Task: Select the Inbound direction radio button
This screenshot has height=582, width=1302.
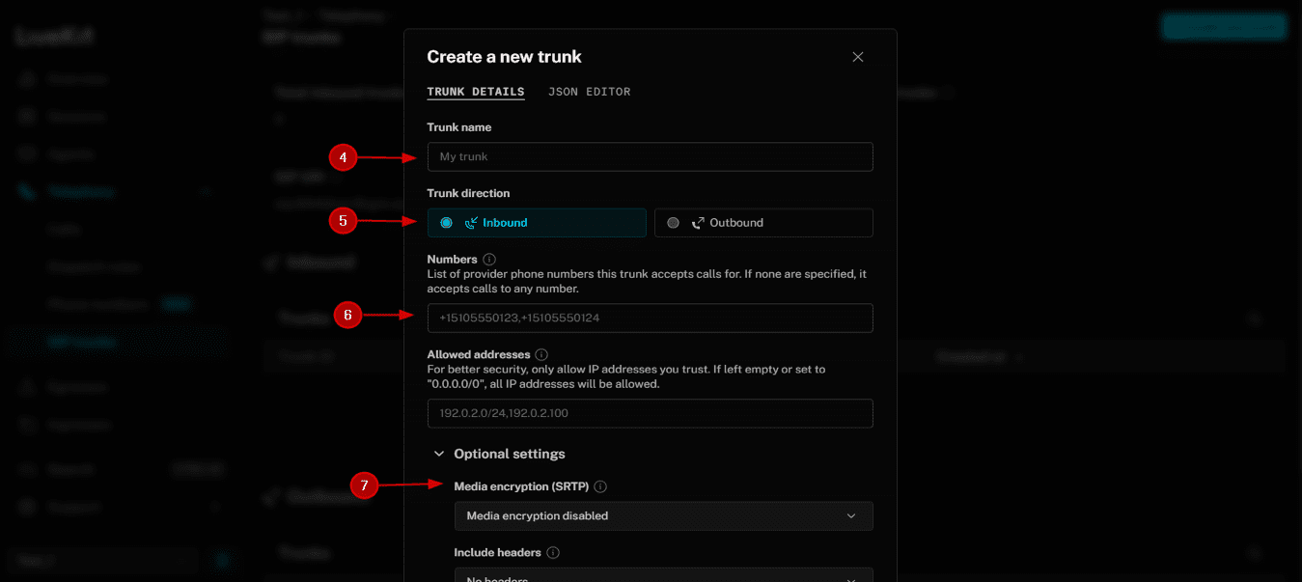Action: tap(446, 223)
